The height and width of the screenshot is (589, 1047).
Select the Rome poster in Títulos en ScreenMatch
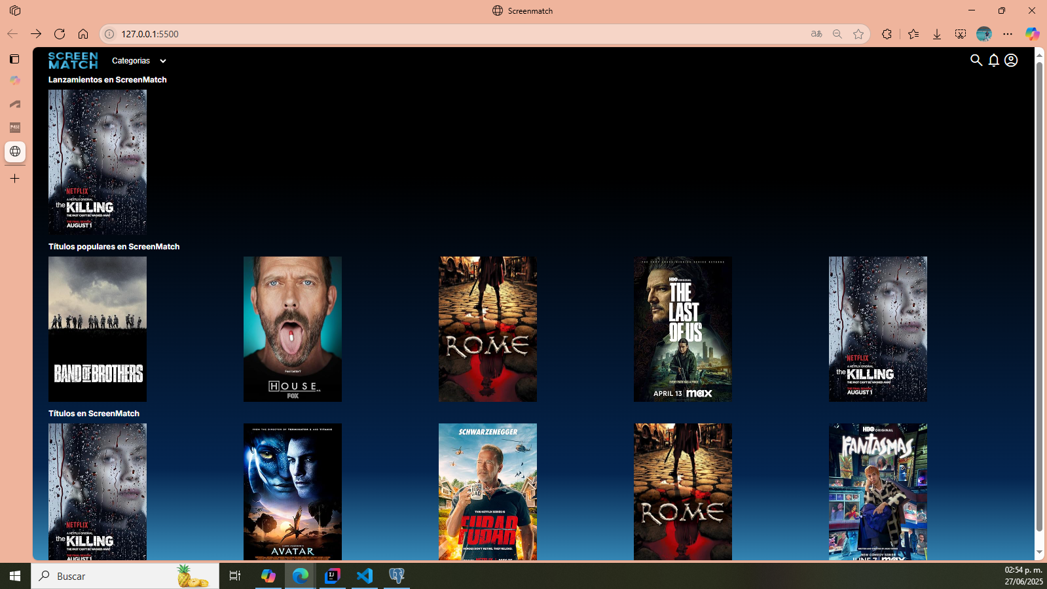(x=683, y=491)
